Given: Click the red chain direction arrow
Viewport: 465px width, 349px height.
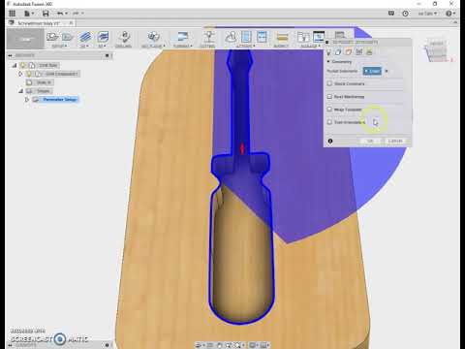Looking at the screenshot, I should click(x=242, y=148).
